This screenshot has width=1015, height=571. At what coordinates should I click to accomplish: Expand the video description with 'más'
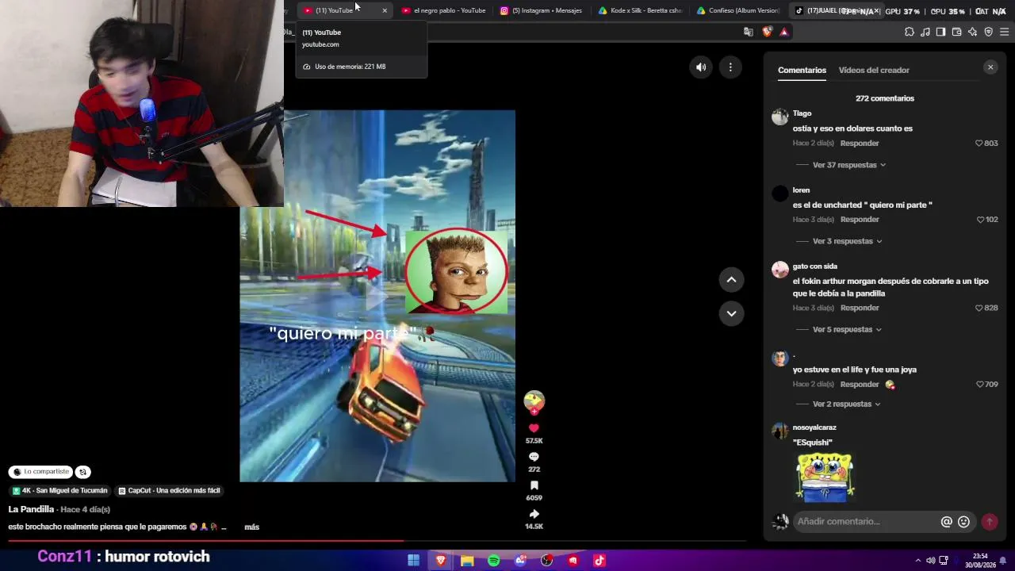pos(252,527)
